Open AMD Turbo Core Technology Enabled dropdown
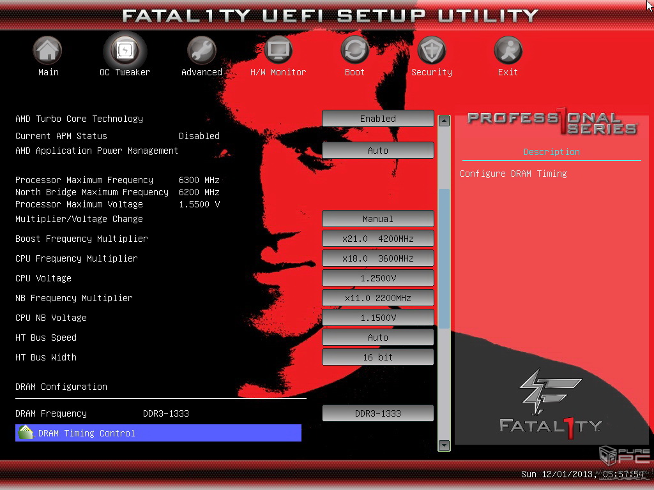Screen dimensions: 654x490 (x=378, y=119)
